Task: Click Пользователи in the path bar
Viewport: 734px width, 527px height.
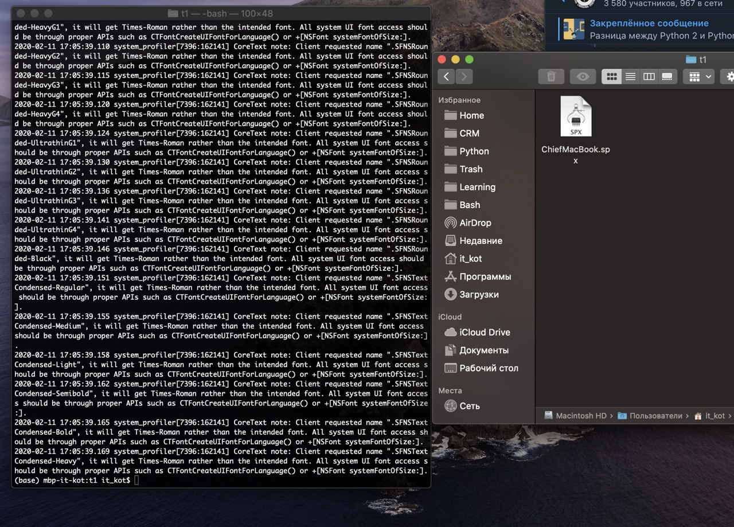Action: coord(650,416)
